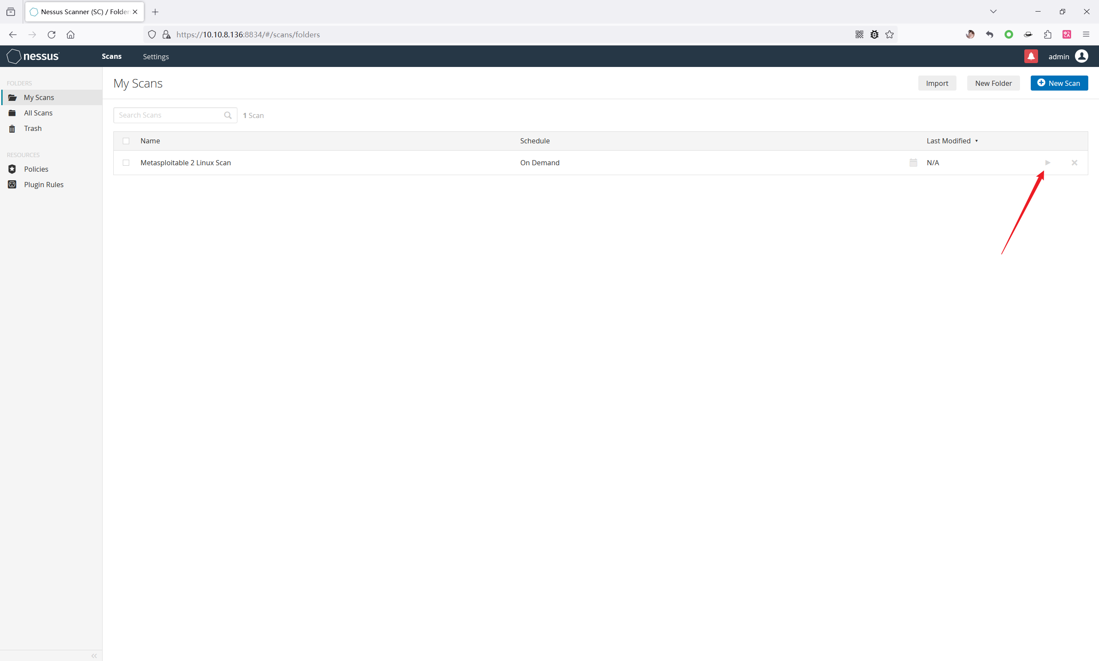Open the admin user avatar
Image resolution: width=1099 pixels, height=661 pixels.
click(1082, 56)
